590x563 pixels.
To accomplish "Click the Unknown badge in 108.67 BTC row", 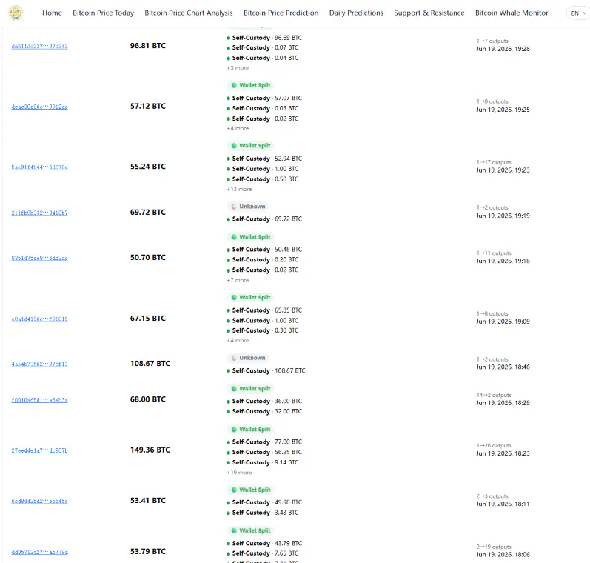I will tap(247, 358).
